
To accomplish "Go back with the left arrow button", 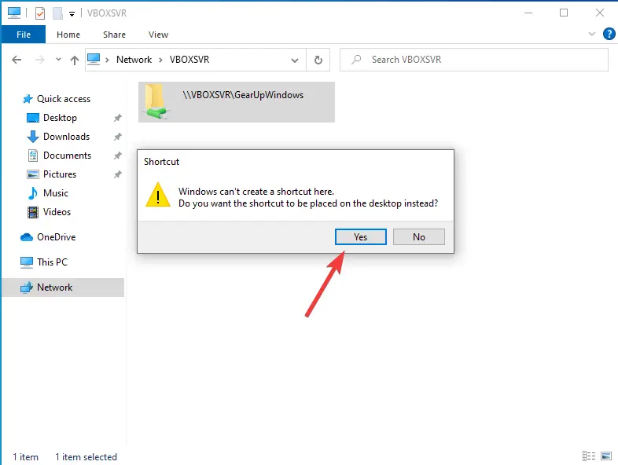I will (17, 60).
